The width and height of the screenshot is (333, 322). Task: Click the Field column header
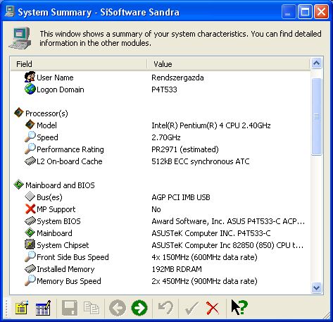click(79, 64)
